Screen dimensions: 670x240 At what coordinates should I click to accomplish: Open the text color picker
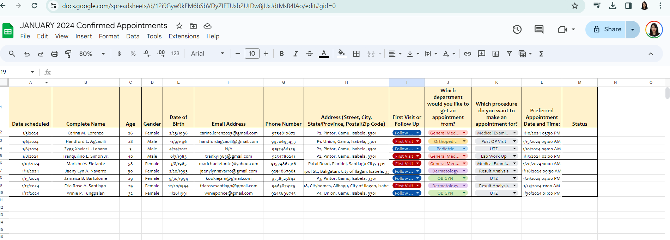click(x=324, y=54)
